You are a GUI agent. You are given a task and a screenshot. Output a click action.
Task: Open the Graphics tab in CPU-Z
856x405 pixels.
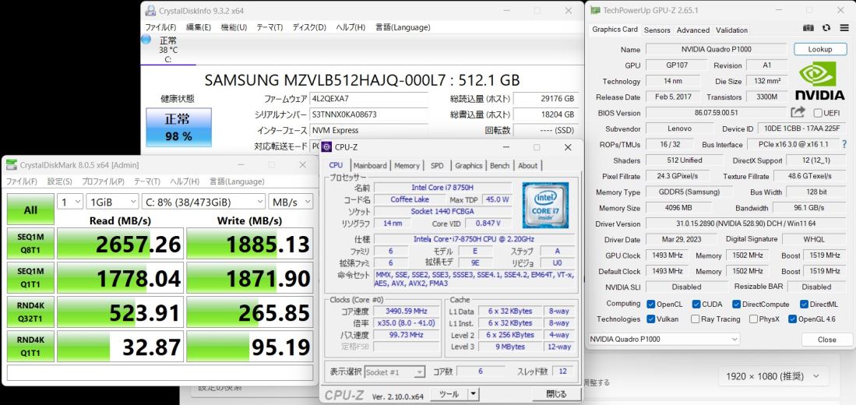(468, 165)
